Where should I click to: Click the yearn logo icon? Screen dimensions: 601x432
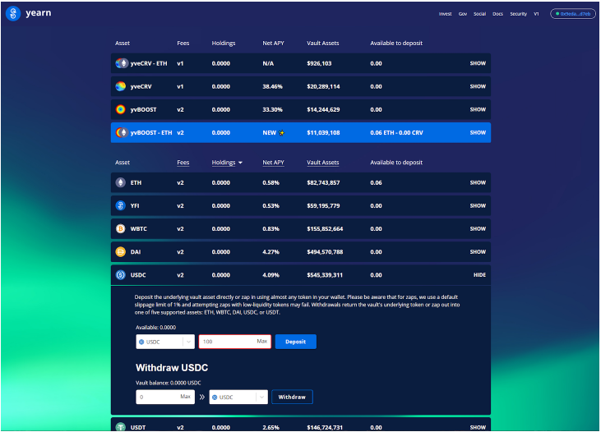click(x=13, y=13)
